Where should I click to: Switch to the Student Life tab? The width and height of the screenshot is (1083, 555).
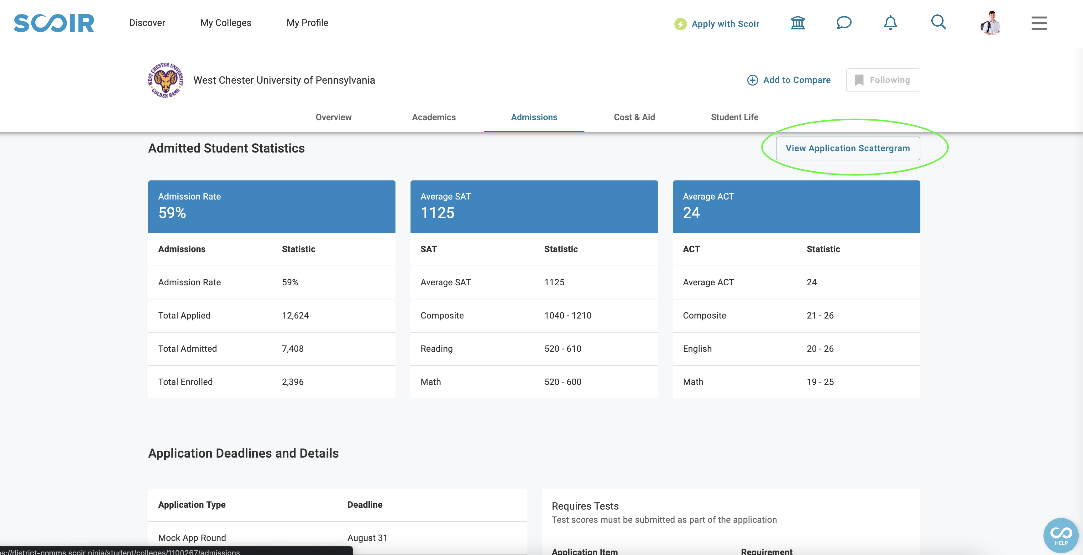(735, 117)
